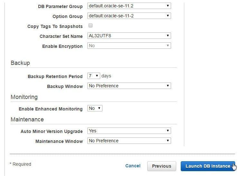
Task: Click the arrow on DB Parameter Group field
Action: click(x=168, y=6)
